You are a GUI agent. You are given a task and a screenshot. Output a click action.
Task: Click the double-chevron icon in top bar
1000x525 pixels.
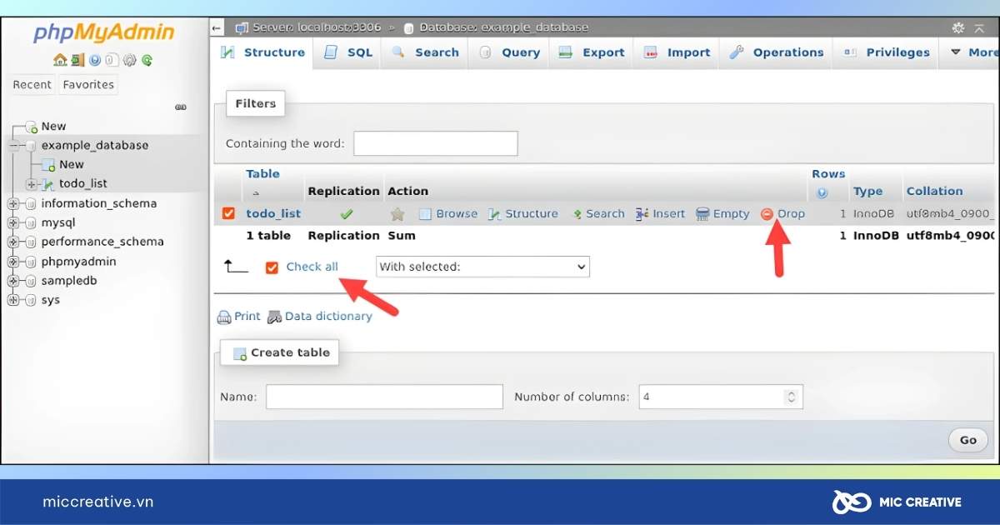(x=979, y=27)
